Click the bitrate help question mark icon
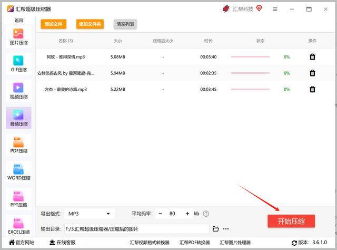This screenshot has height=250, width=337. (x=206, y=214)
